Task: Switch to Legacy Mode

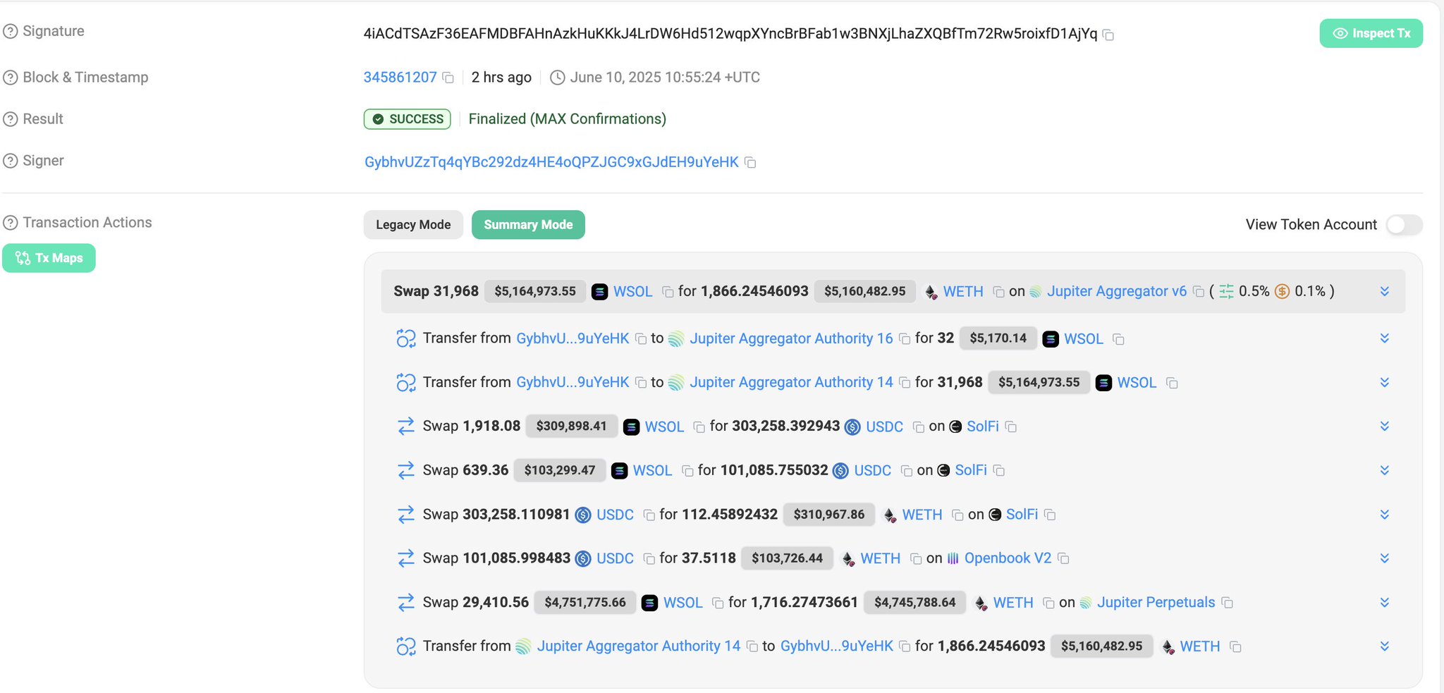Action: point(413,225)
